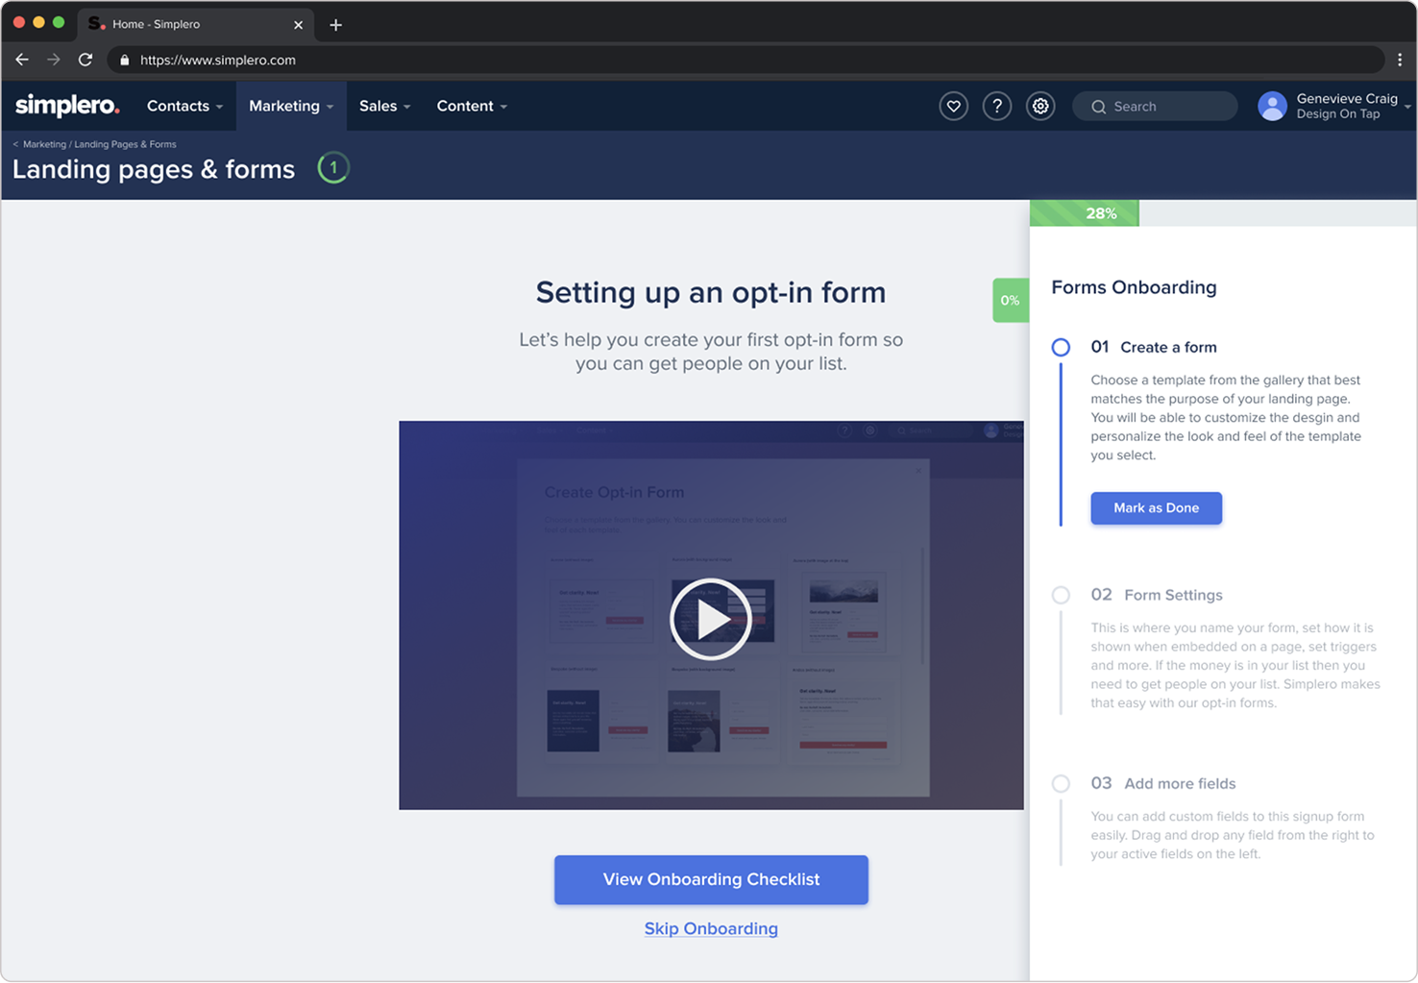Open the settings gear icon
Image resolution: width=1418 pixels, height=983 pixels.
(1040, 107)
